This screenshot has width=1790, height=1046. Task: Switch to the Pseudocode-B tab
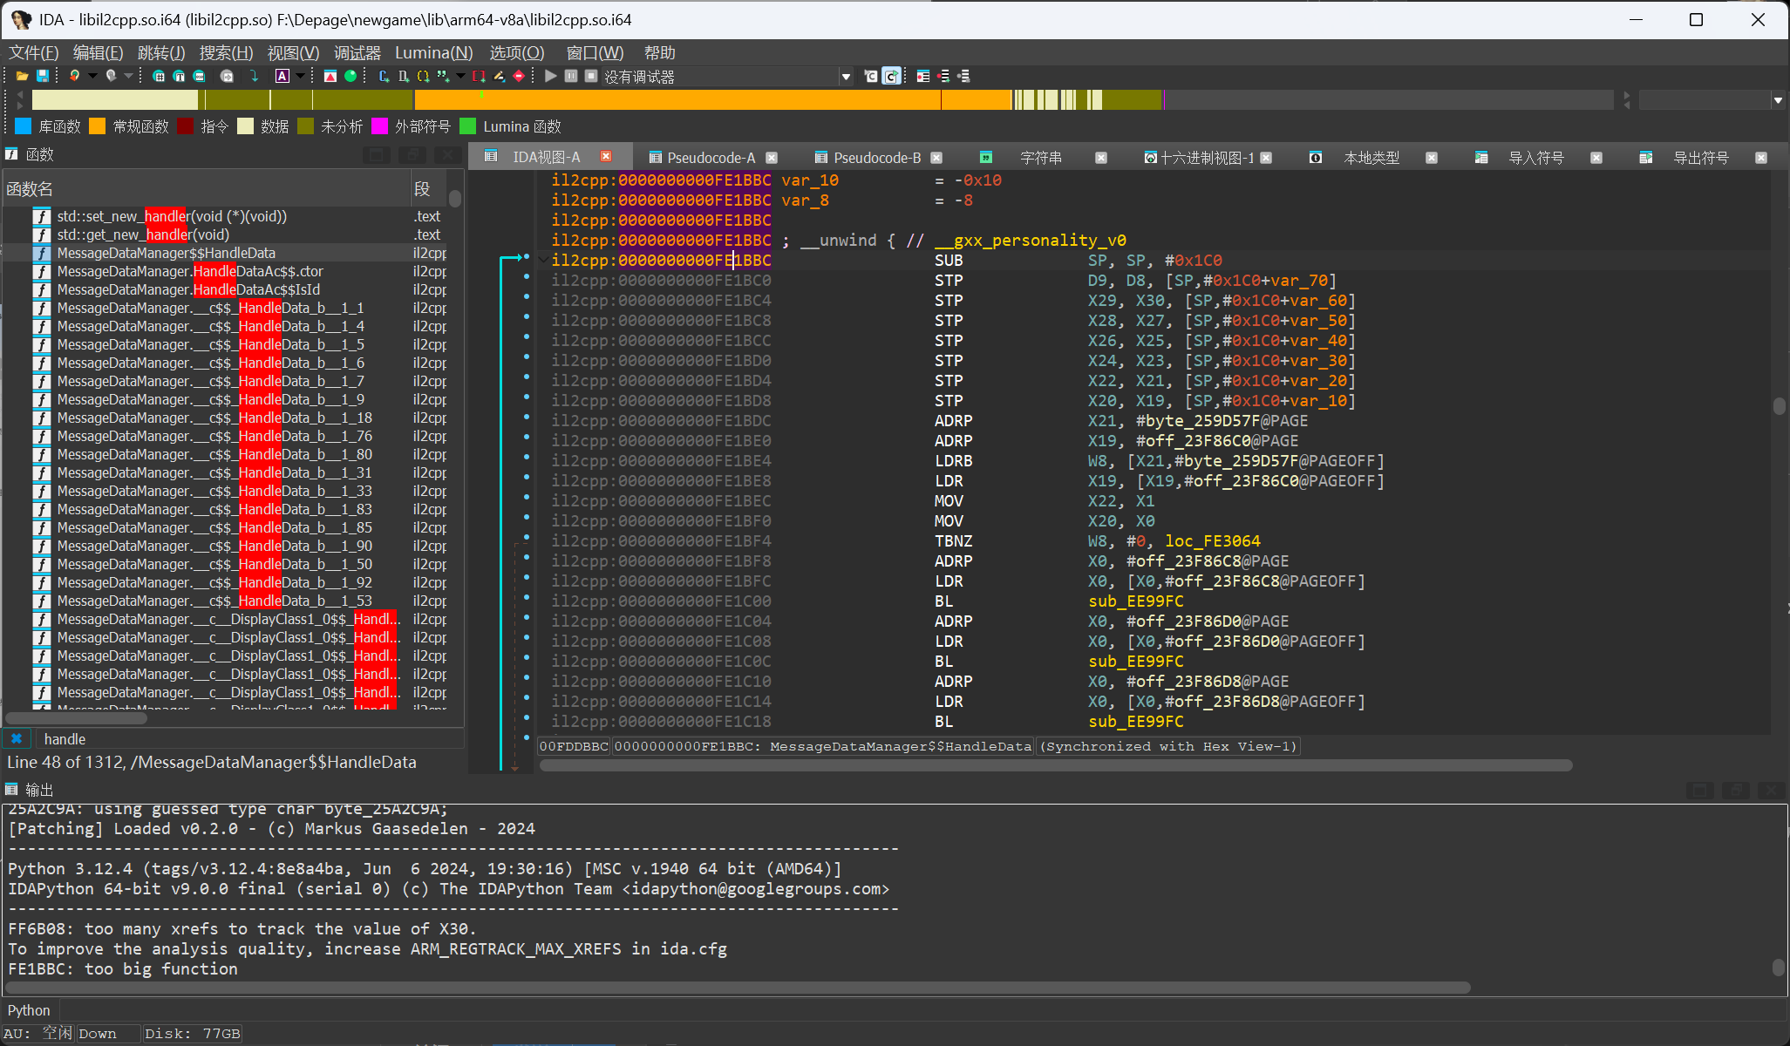[876, 158]
